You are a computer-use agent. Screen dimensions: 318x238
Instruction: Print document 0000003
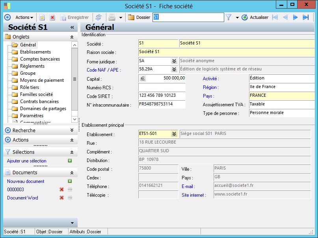click(70, 190)
